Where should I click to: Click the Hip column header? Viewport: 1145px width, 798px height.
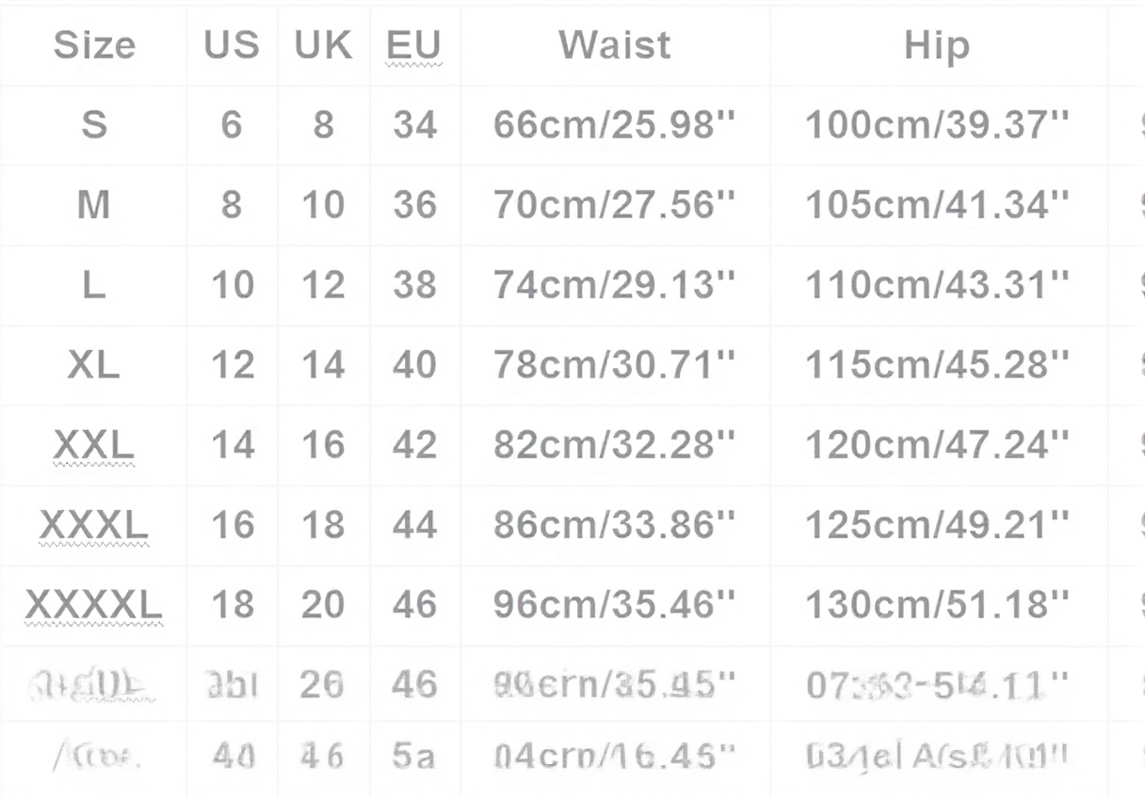tap(937, 45)
